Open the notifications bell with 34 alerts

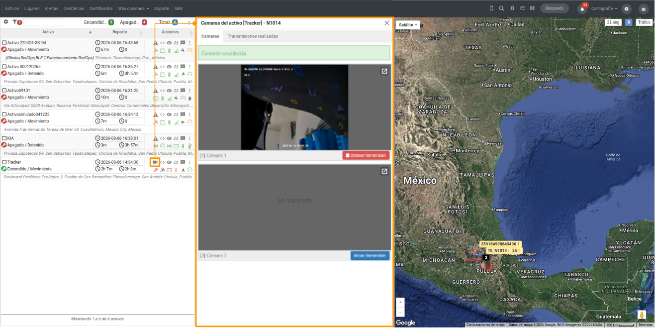click(x=582, y=8)
